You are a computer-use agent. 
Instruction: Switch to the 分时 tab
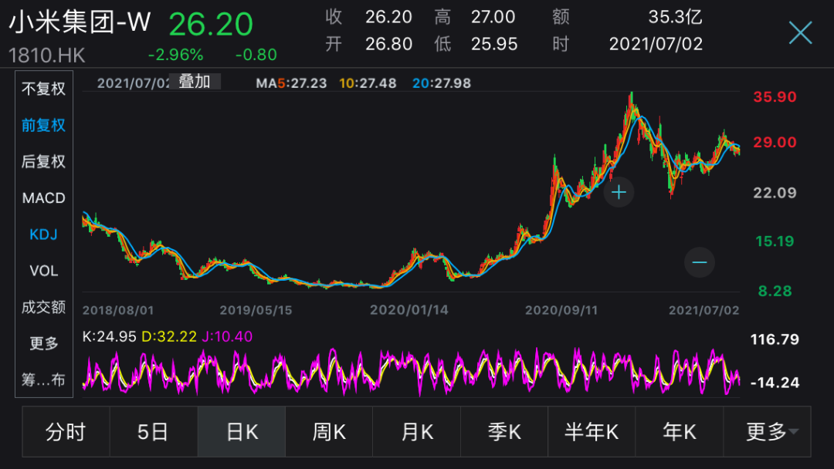point(66,432)
